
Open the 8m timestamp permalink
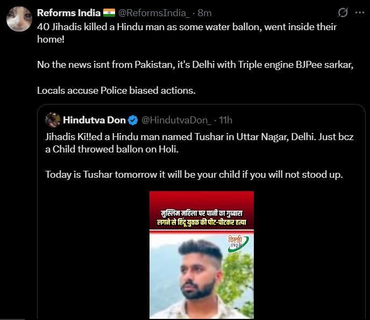tap(205, 12)
